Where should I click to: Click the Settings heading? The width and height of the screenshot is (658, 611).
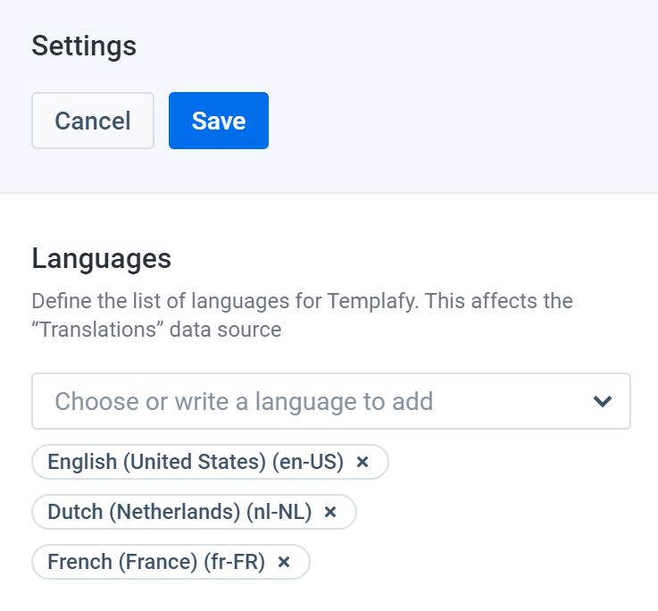click(x=84, y=46)
